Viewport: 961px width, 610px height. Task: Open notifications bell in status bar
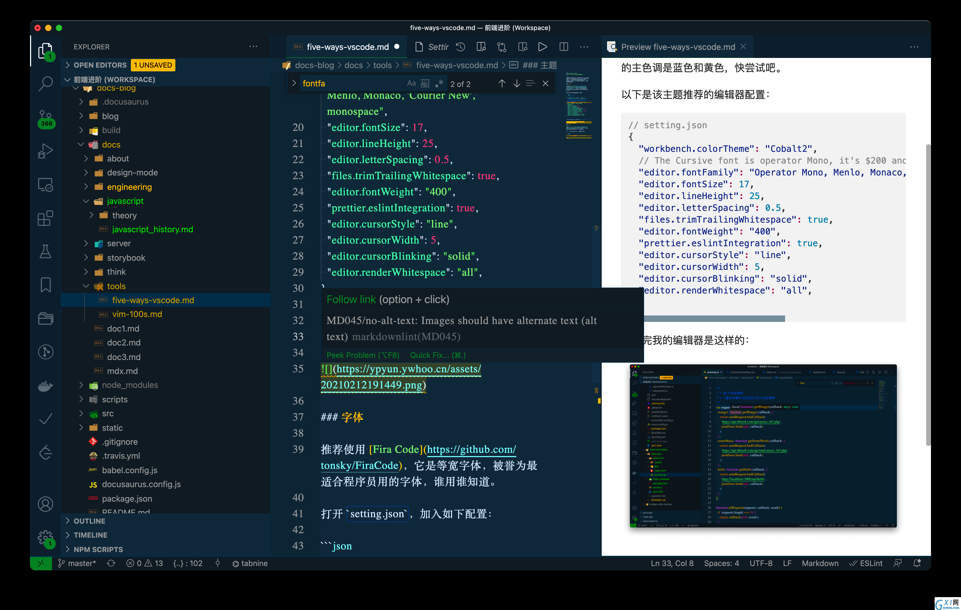[x=917, y=563]
